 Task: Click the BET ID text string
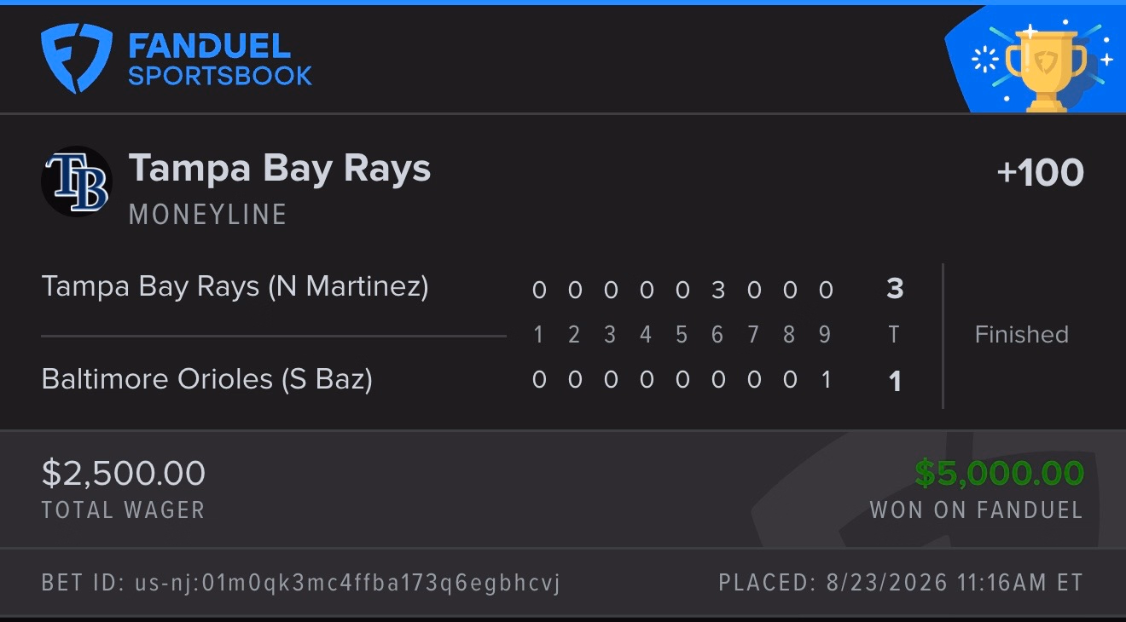click(301, 584)
